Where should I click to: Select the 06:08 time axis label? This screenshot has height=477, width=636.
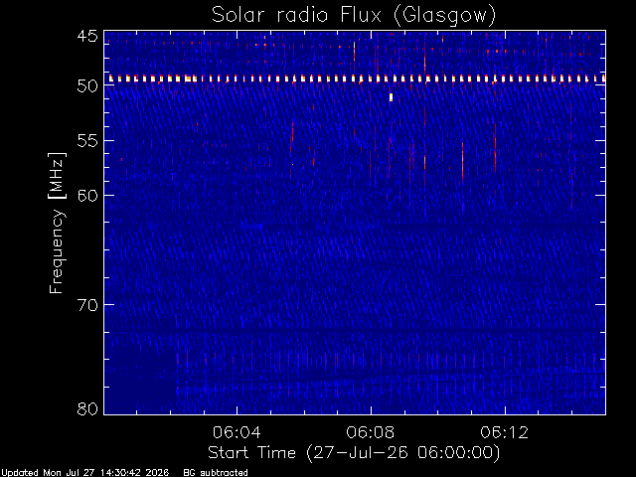coord(371,432)
